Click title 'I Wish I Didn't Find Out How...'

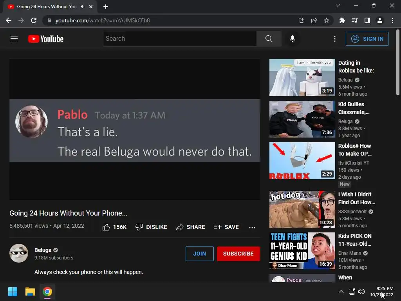[x=356, y=198]
